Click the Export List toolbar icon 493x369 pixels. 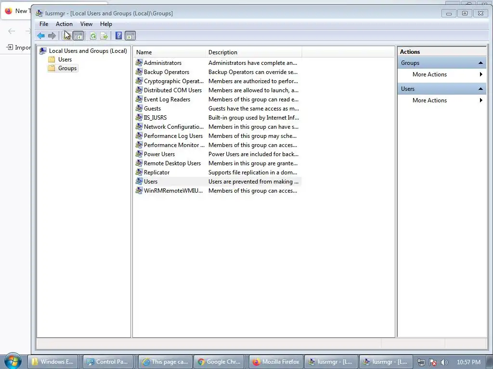tap(104, 36)
